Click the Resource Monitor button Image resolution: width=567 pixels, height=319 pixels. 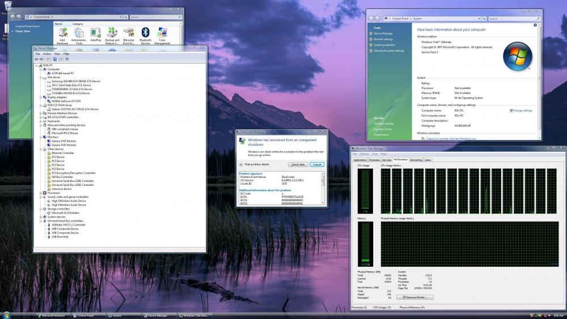(415, 297)
